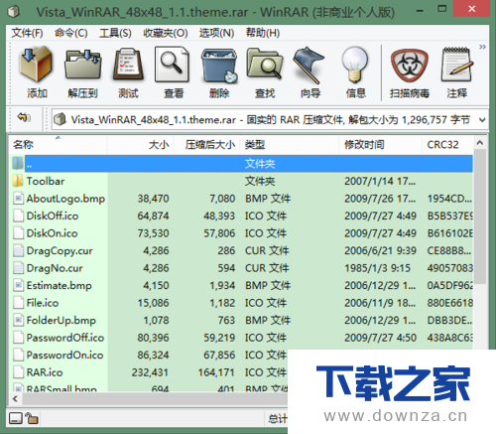The width and height of the screenshot is (496, 434).
Task: Click the Add (添加) toolbar icon
Action: (37, 65)
